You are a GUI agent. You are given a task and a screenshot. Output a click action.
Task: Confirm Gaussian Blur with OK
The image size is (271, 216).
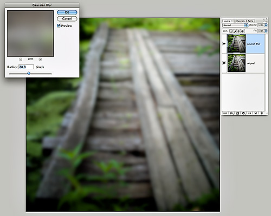67,12
